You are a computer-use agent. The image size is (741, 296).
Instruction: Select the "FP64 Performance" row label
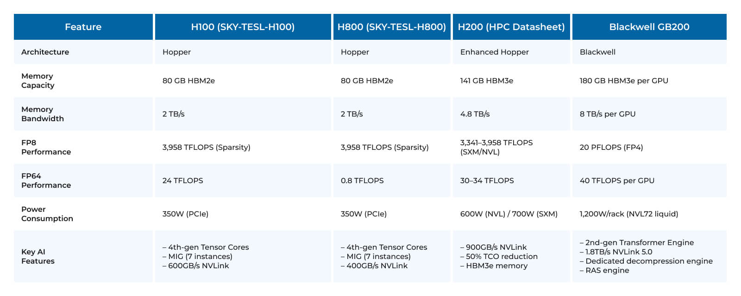click(46, 180)
